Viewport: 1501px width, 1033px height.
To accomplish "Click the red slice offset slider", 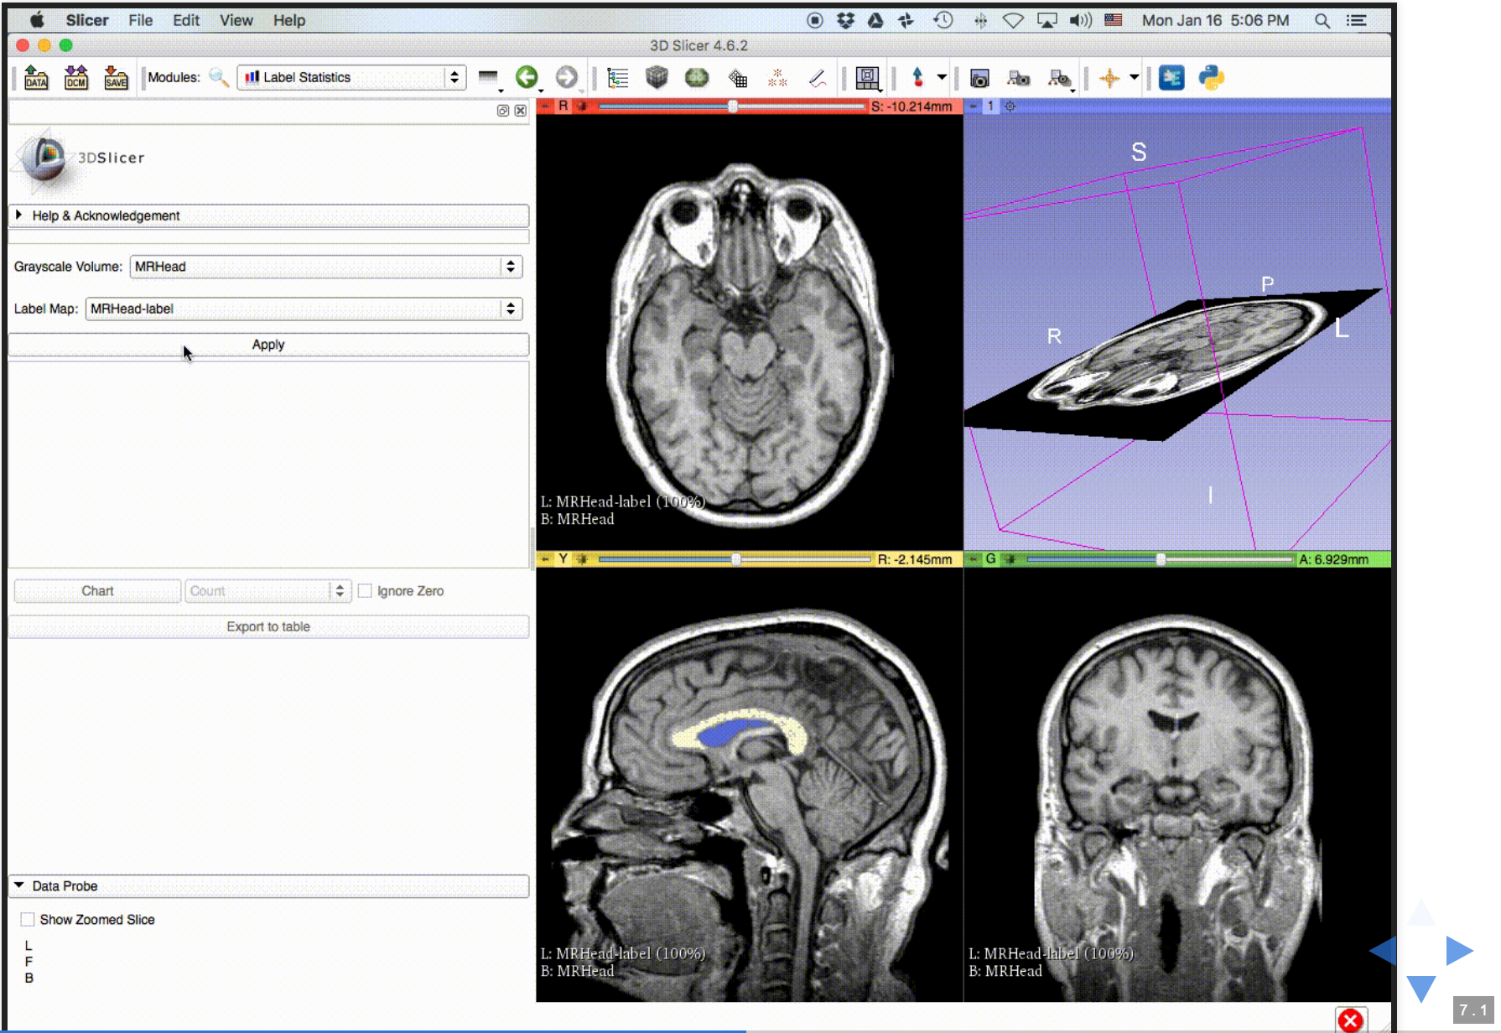I will 731,106.
